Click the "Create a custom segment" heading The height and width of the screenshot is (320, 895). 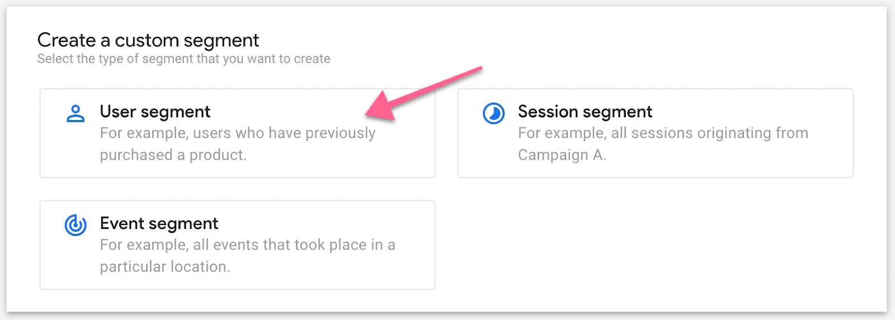click(x=148, y=40)
